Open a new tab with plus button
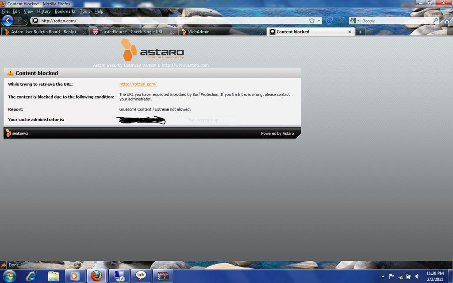453x283 pixels. [361, 32]
